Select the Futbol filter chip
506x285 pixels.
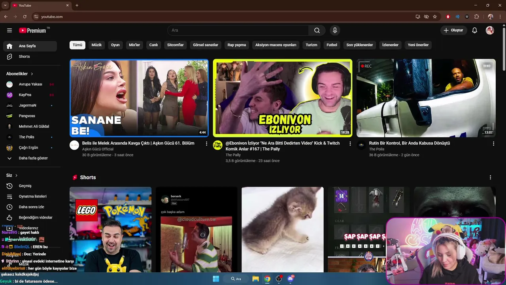[x=332, y=45]
